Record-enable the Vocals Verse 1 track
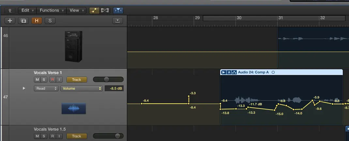The height and width of the screenshot is (141, 349). (x=53, y=80)
